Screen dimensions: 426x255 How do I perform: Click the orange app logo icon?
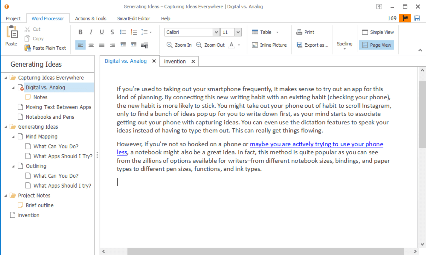coord(7,7)
